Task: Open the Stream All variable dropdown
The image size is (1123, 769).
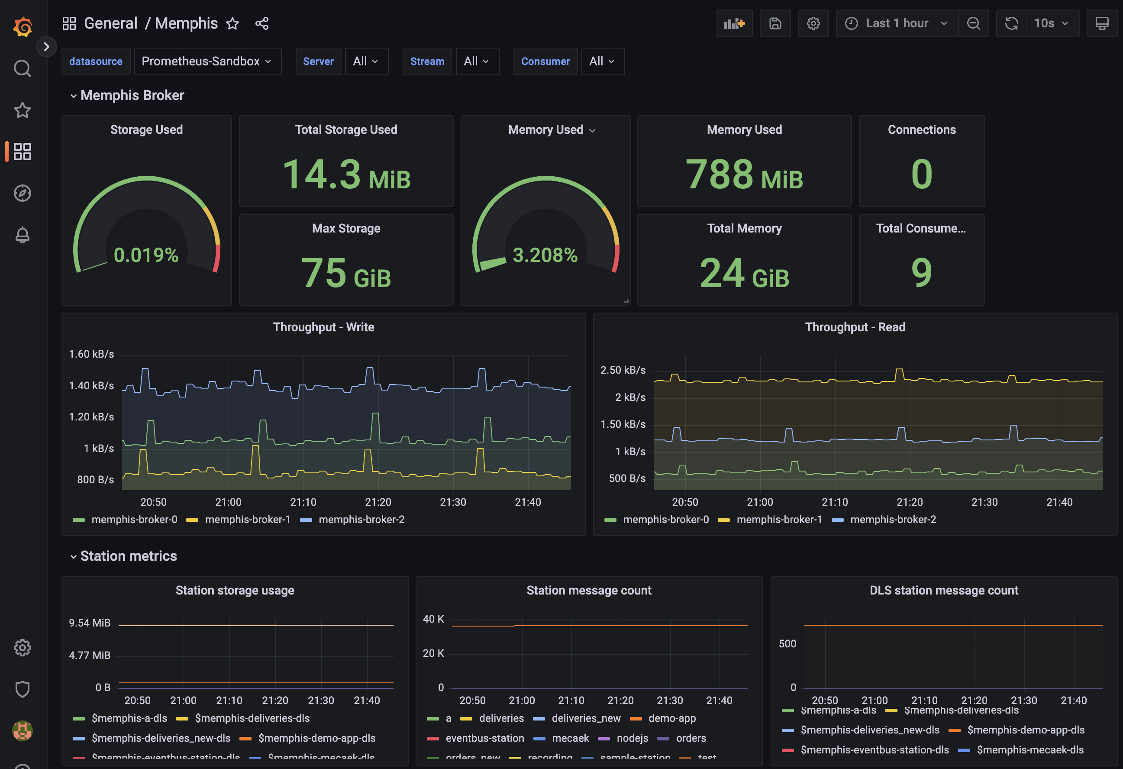Action: tap(477, 61)
